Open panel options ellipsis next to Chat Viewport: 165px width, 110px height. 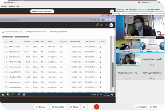click(x=161, y=107)
